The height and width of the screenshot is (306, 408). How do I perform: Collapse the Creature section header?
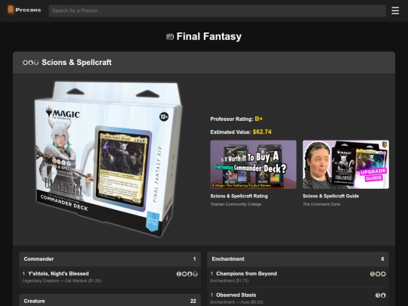tap(110, 300)
